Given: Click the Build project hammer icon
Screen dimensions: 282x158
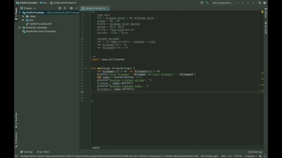Looking at the screenshot, I should 207,3.
